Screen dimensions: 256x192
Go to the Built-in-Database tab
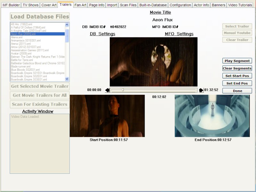click(x=153, y=5)
